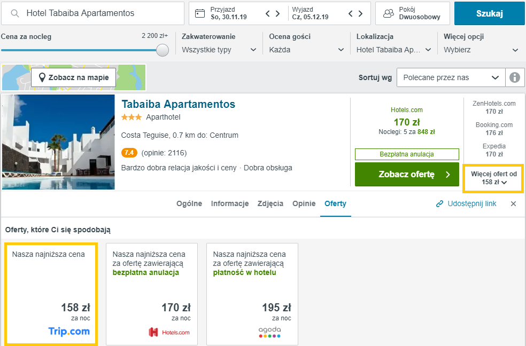
Task: Click 'Bardzo dobra relacja jakości i ceny' text
Action: [x=179, y=168]
